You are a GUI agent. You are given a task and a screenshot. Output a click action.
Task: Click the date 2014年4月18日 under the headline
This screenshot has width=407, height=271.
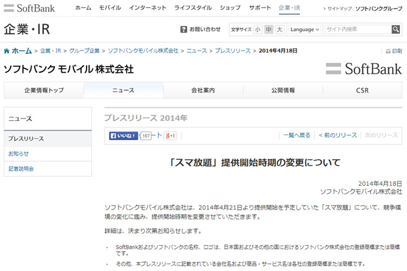click(380, 183)
